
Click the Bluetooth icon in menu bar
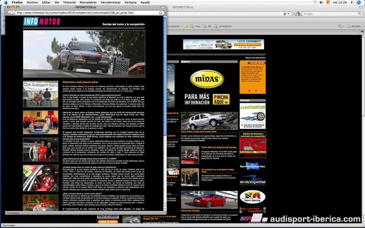351,2
